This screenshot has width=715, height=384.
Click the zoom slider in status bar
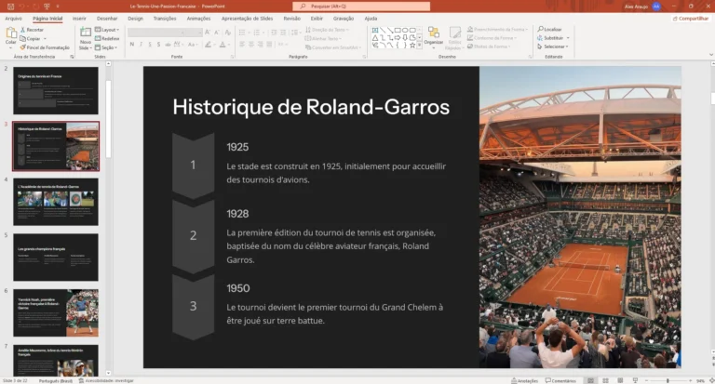[x=668, y=380]
